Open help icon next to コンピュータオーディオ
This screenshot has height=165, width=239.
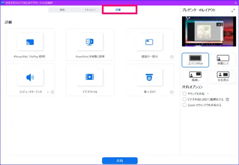tap(52, 92)
